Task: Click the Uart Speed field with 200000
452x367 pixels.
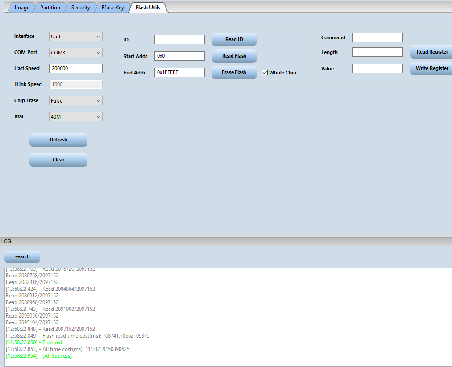Action: click(x=76, y=68)
